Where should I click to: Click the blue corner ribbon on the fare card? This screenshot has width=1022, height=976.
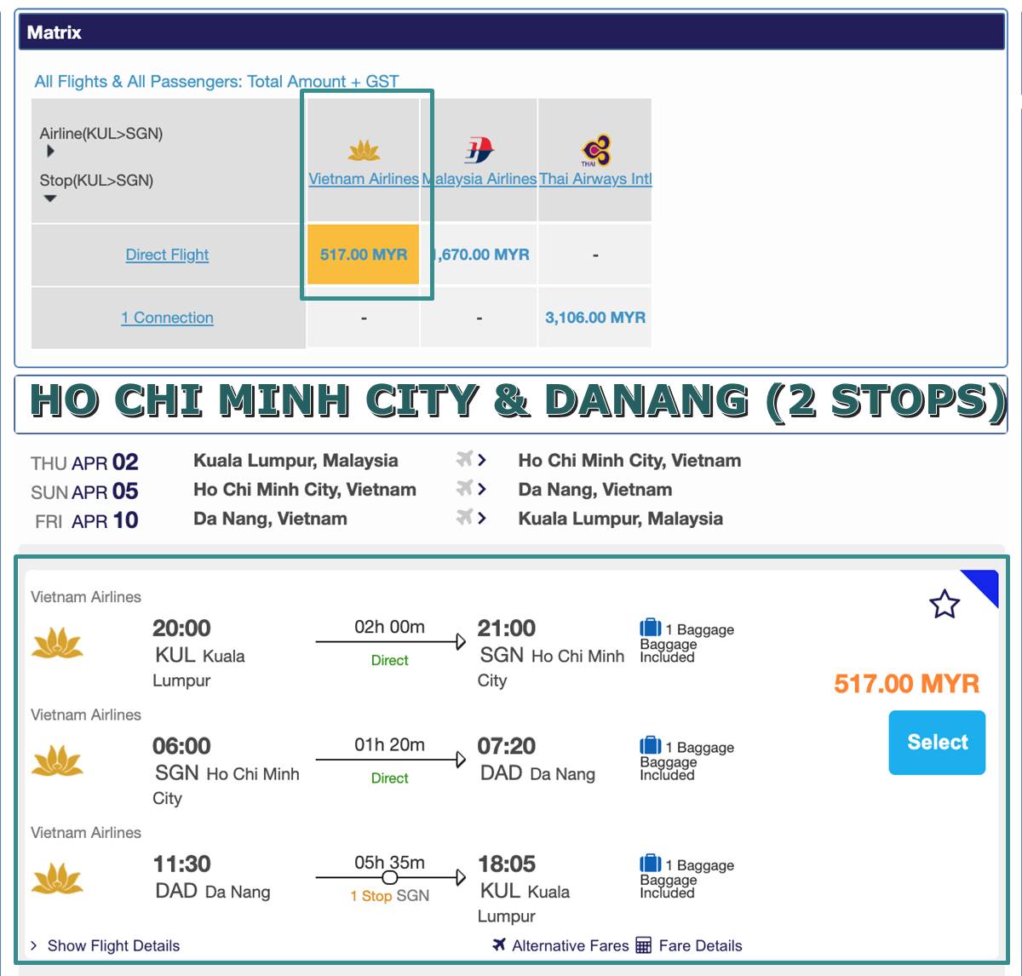point(985,583)
